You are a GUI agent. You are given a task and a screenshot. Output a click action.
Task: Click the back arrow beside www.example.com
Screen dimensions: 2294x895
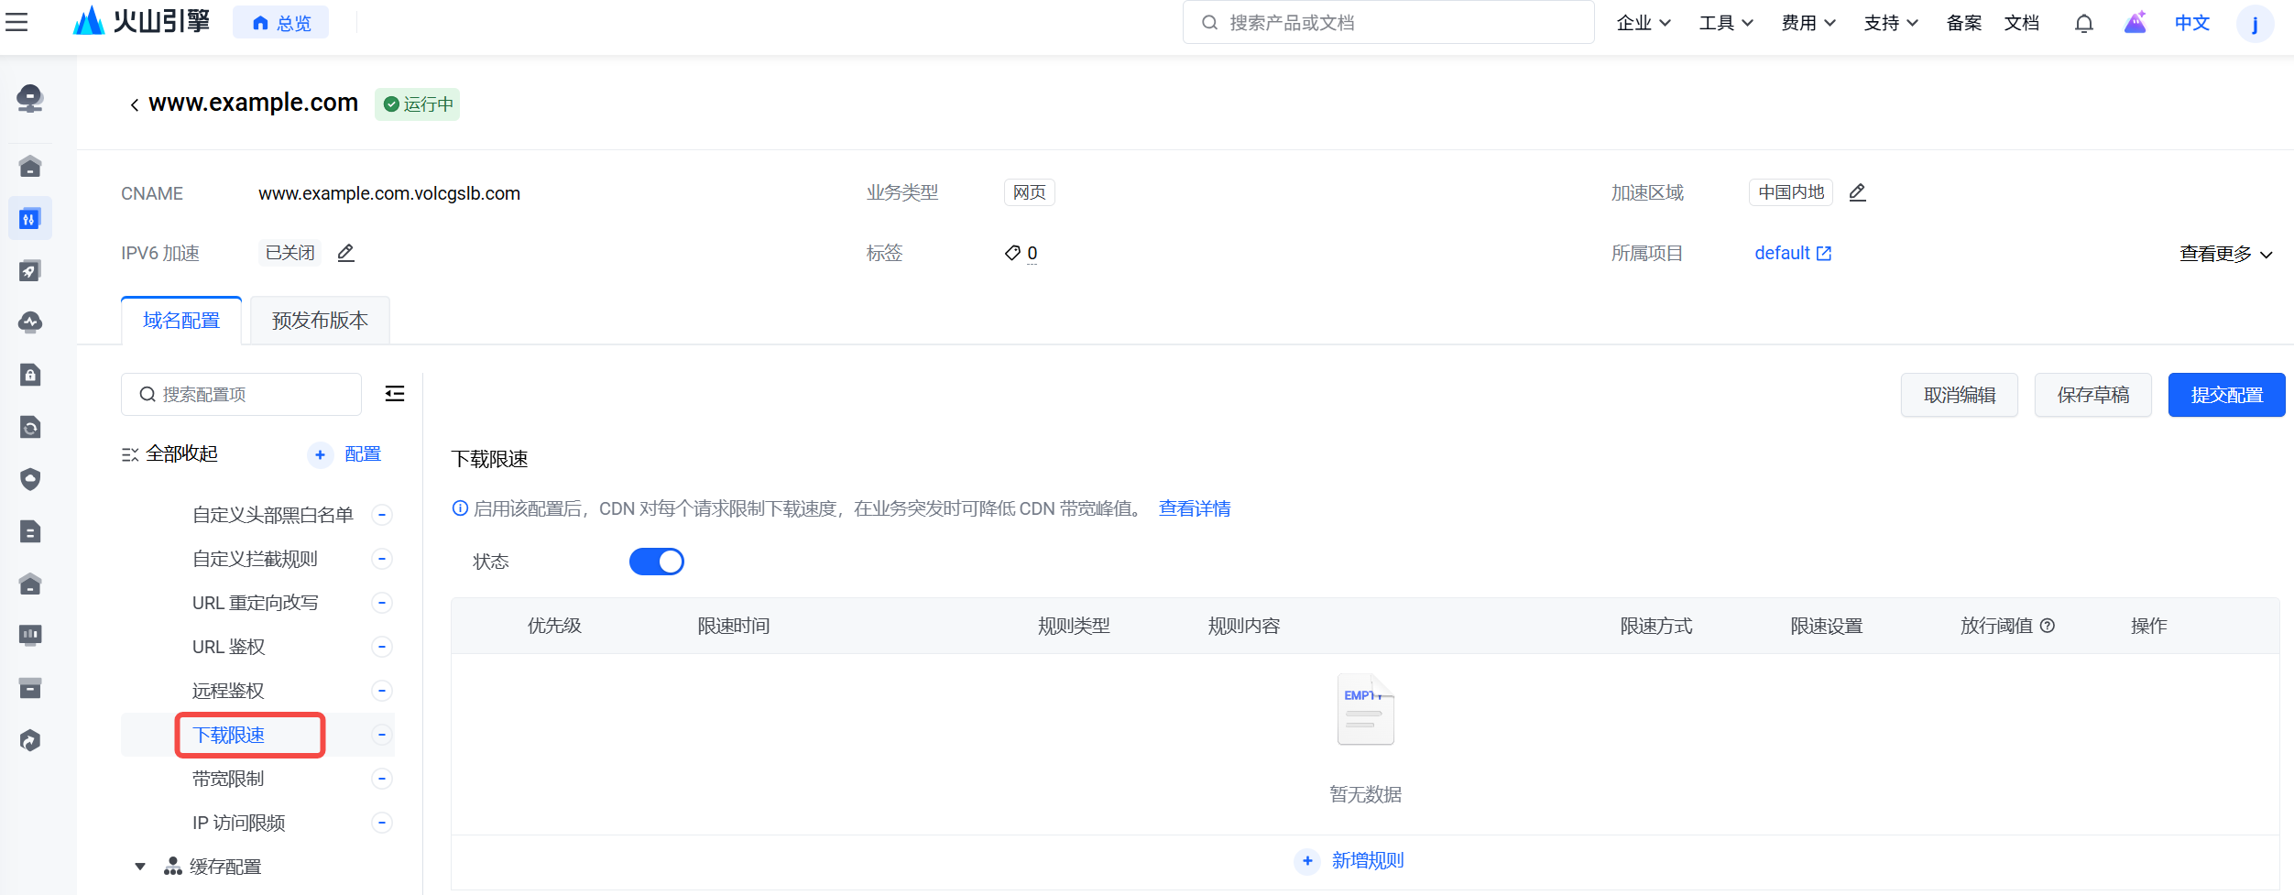coord(135,104)
